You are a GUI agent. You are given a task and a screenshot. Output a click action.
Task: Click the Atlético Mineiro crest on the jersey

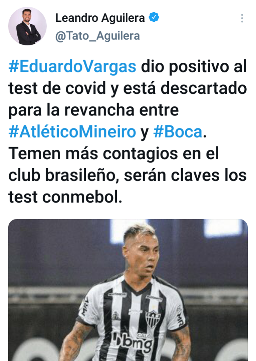[153, 319]
